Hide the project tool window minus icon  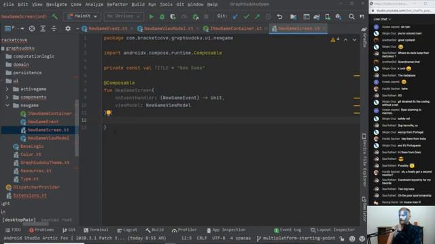[77, 28]
